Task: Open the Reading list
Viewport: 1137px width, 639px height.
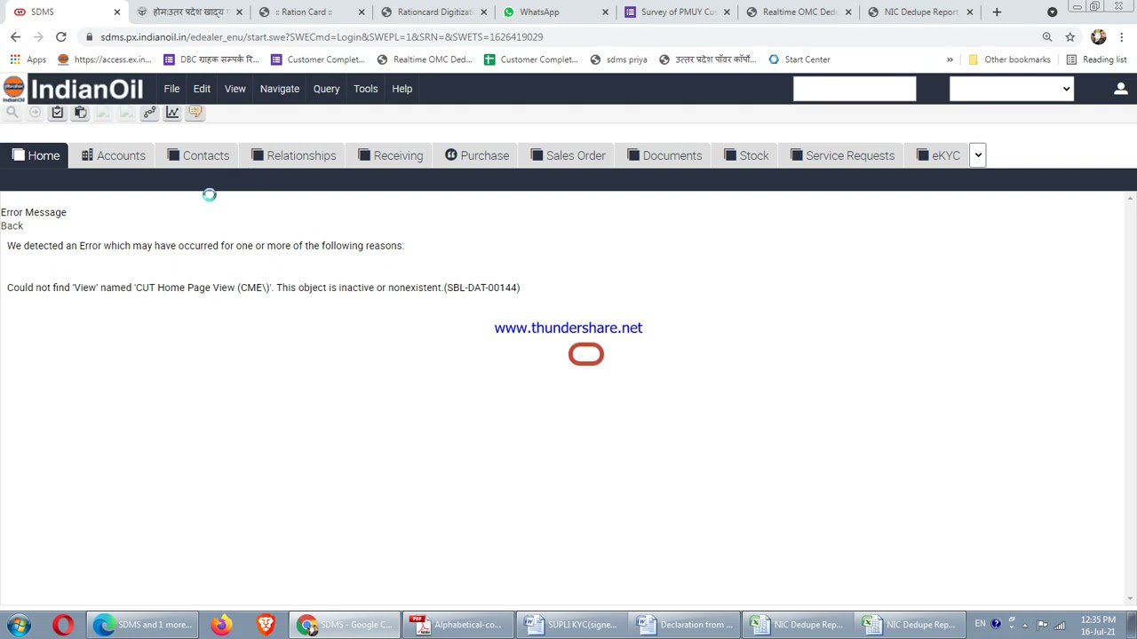Action: coord(1096,59)
